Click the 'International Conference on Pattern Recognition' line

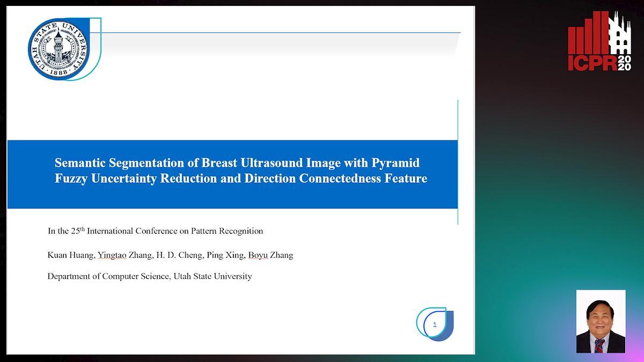pyautogui.click(x=175, y=231)
